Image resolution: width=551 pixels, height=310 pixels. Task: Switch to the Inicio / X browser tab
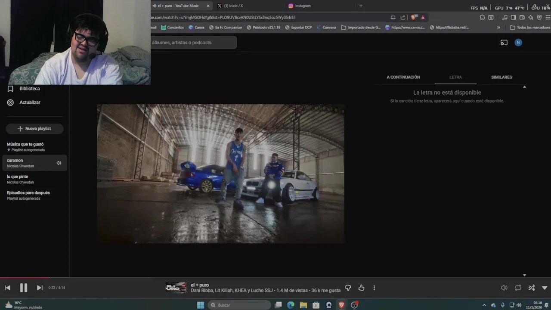click(x=250, y=6)
